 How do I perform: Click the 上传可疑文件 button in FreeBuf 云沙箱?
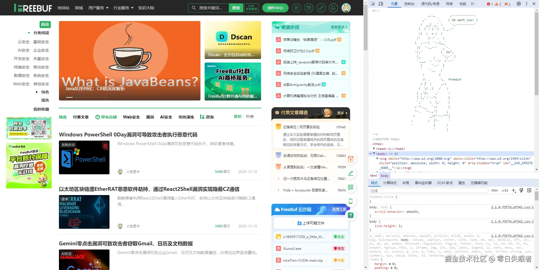tap(311, 223)
